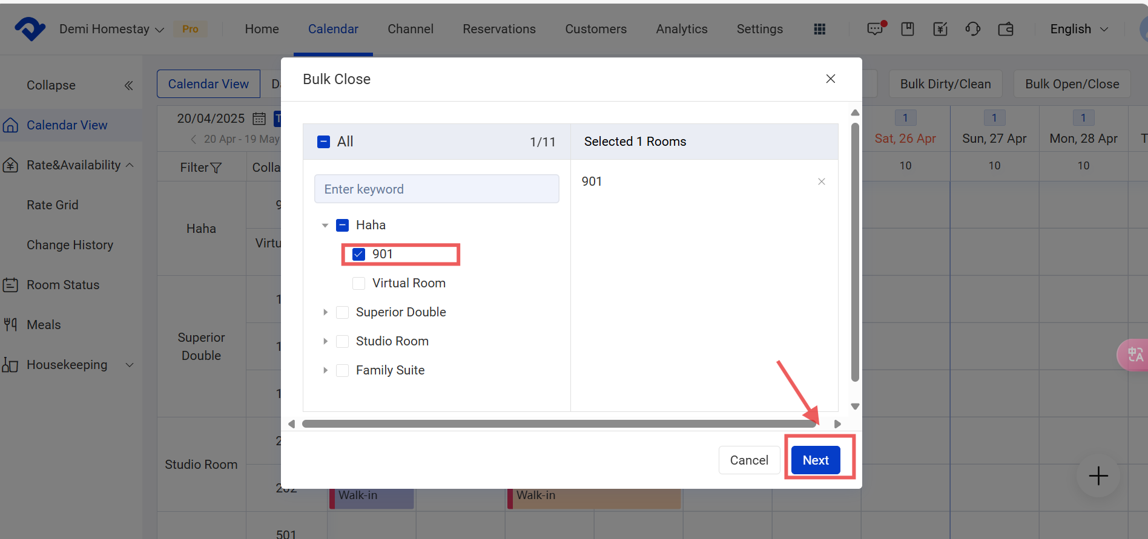Image resolution: width=1148 pixels, height=539 pixels.
Task: Uncheck room 901 checkbox
Action: click(359, 254)
